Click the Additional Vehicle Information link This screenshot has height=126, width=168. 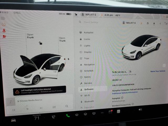125,93
